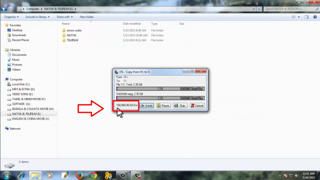
Task: Click the total copy progress bar
Action: (x=160, y=89)
